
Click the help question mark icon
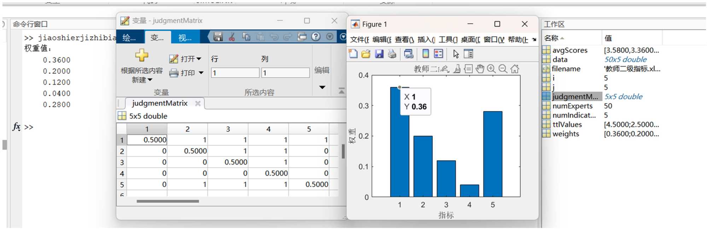coord(316,37)
